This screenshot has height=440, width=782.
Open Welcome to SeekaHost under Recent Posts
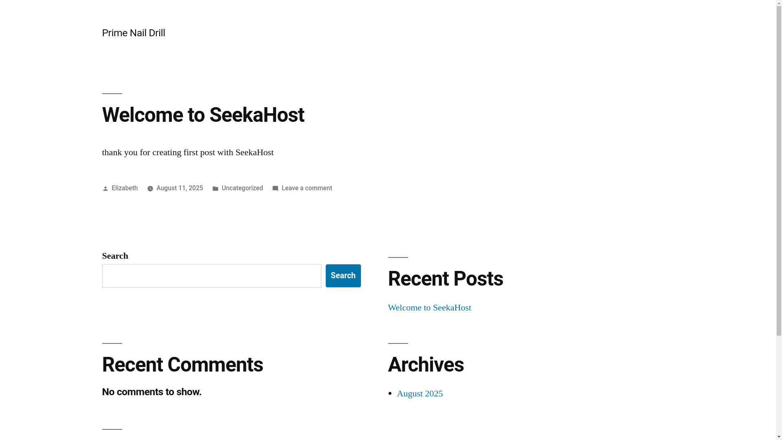point(430,308)
